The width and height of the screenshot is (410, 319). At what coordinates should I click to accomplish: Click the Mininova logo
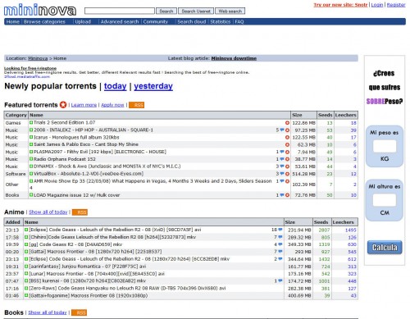(40, 10)
